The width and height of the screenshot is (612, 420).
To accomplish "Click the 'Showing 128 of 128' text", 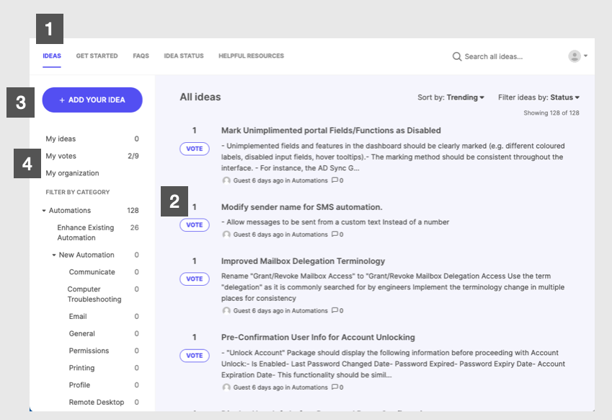I will 551,113.
